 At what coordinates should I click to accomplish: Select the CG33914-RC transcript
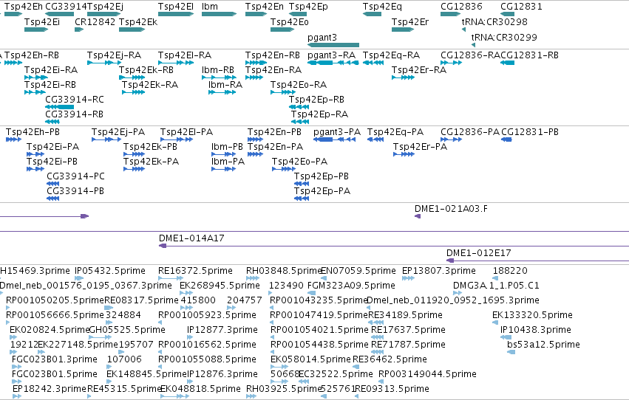[x=59, y=107]
